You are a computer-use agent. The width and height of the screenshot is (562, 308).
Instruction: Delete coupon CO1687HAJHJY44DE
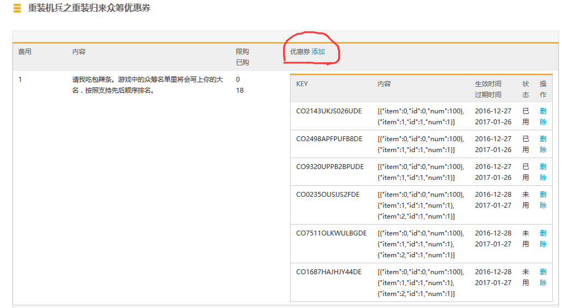543,277
